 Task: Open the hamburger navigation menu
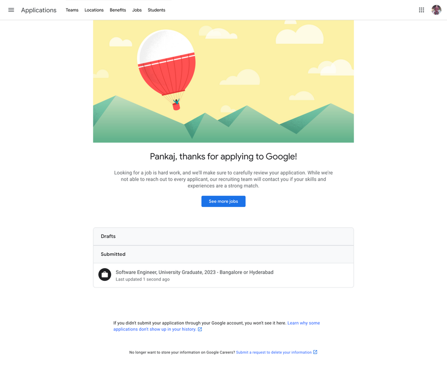pos(11,10)
